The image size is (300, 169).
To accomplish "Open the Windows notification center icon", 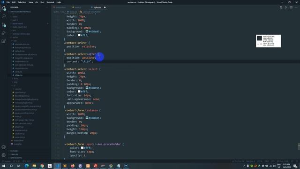I will tap(295, 166).
